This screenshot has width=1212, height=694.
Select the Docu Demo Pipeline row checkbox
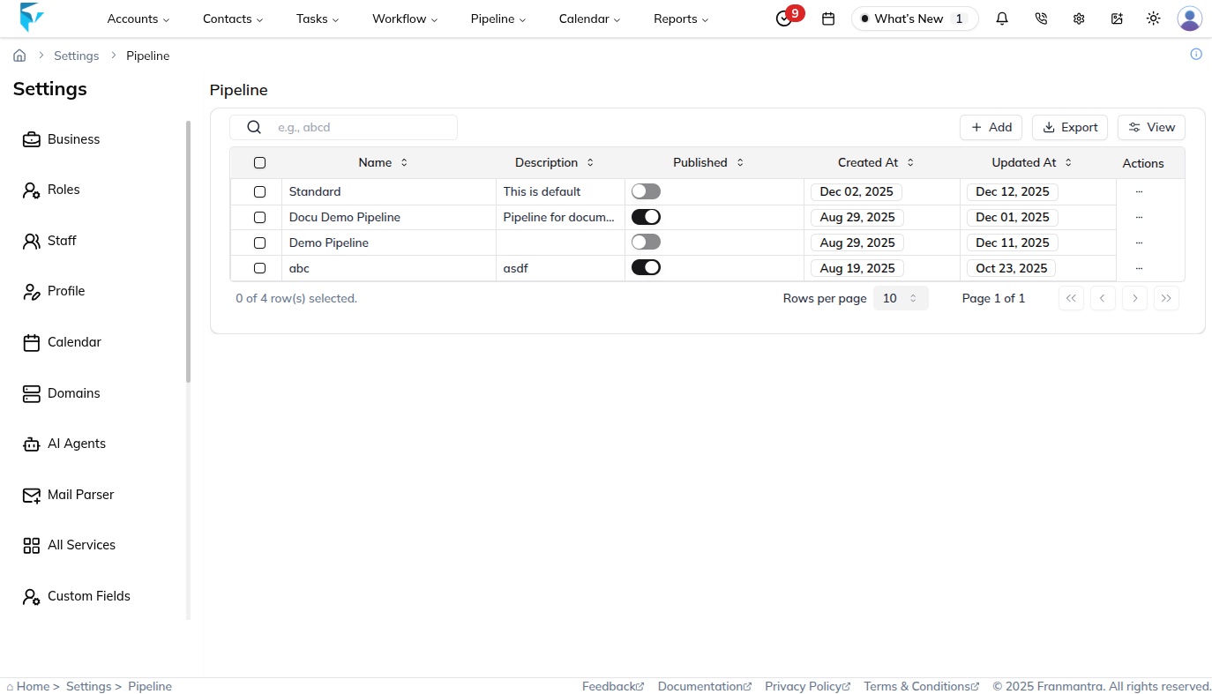click(x=259, y=217)
